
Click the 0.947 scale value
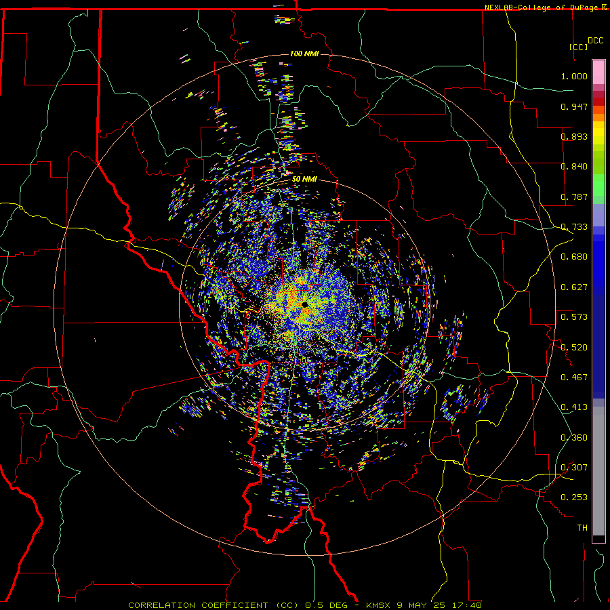[x=574, y=106]
